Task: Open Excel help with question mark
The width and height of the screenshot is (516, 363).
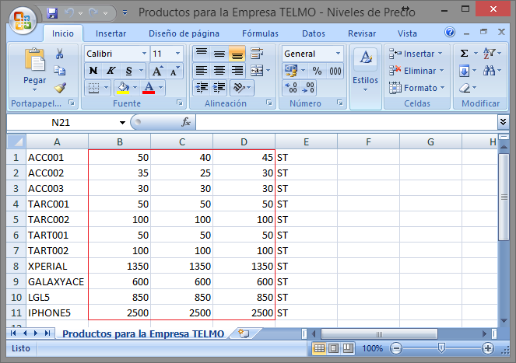Action: click(x=450, y=32)
